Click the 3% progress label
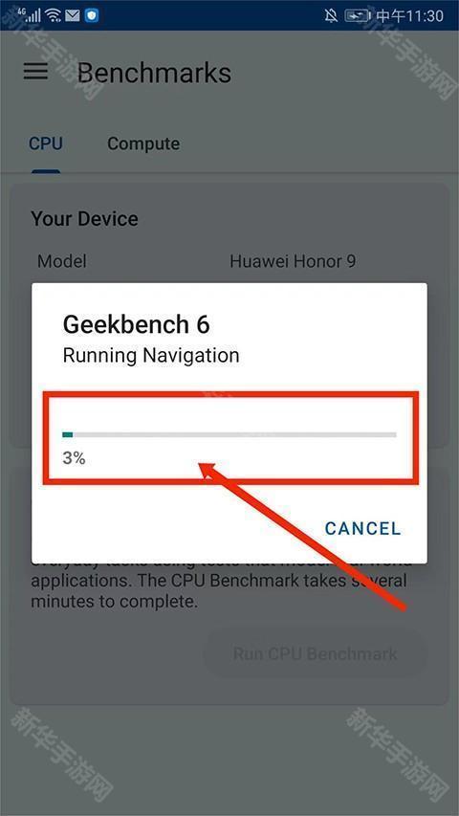Image resolution: width=459 pixels, height=816 pixels. (74, 458)
